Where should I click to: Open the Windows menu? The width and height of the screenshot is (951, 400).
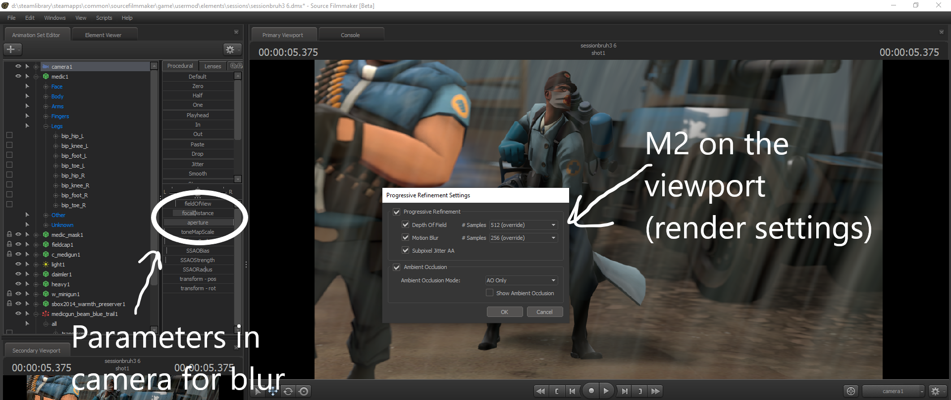tap(54, 18)
